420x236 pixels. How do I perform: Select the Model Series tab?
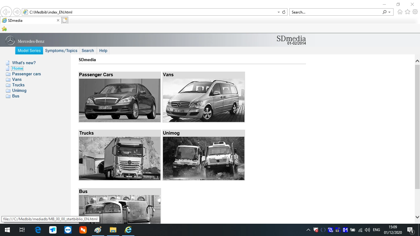29,51
